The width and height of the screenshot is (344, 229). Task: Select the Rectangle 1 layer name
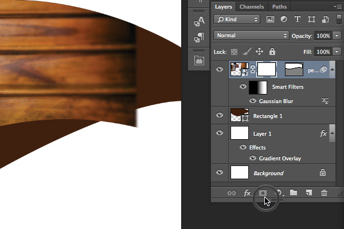tap(268, 116)
